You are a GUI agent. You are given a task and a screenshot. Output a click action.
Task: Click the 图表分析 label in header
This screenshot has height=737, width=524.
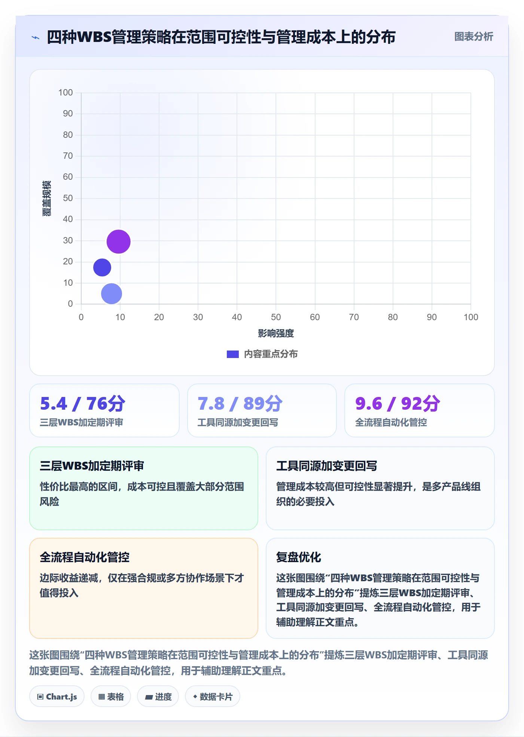(x=473, y=37)
